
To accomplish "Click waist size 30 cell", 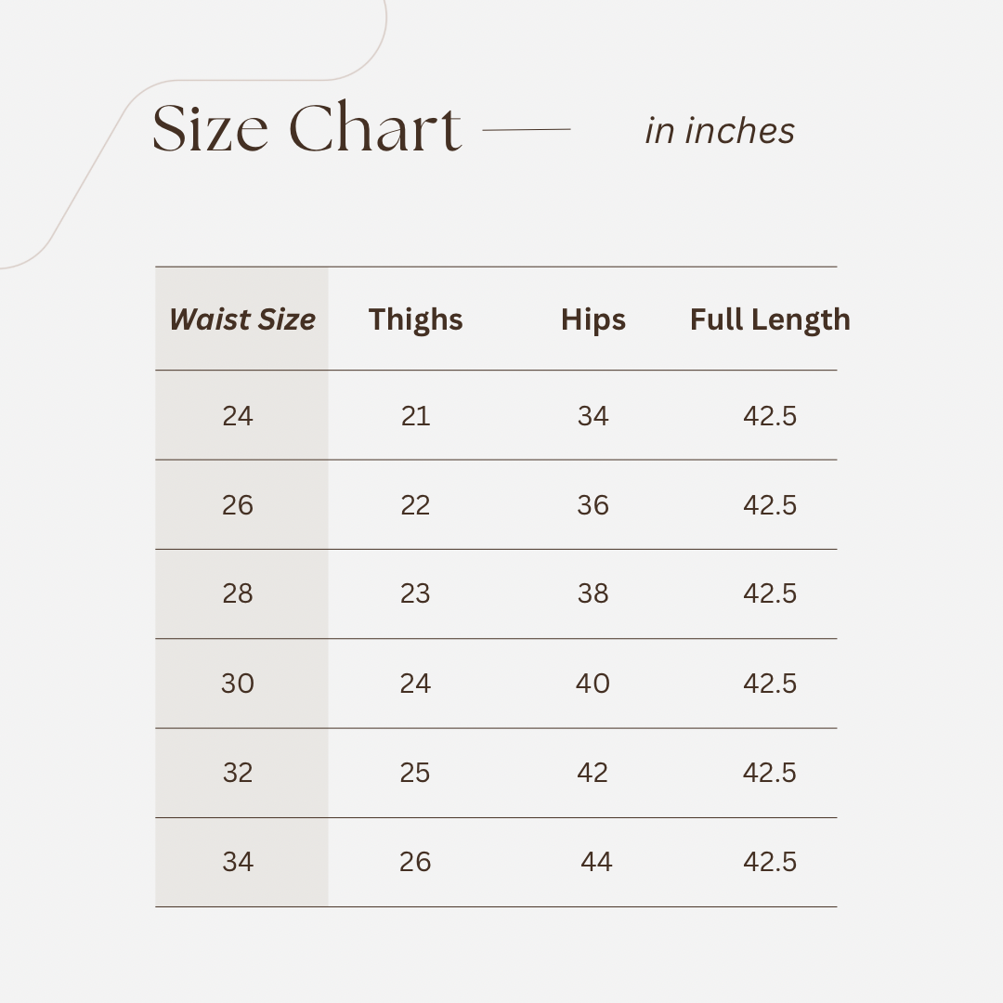I will [x=238, y=684].
